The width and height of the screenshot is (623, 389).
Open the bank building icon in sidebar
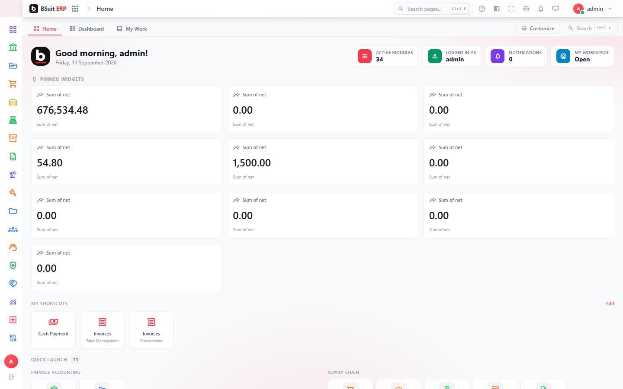coord(13,48)
